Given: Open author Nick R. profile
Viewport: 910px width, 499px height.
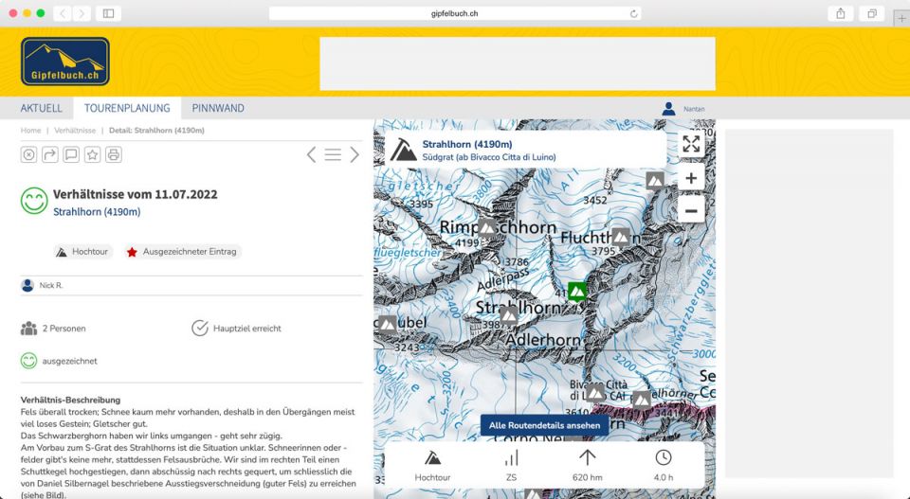Looking at the screenshot, I should [x=50, y=285].
